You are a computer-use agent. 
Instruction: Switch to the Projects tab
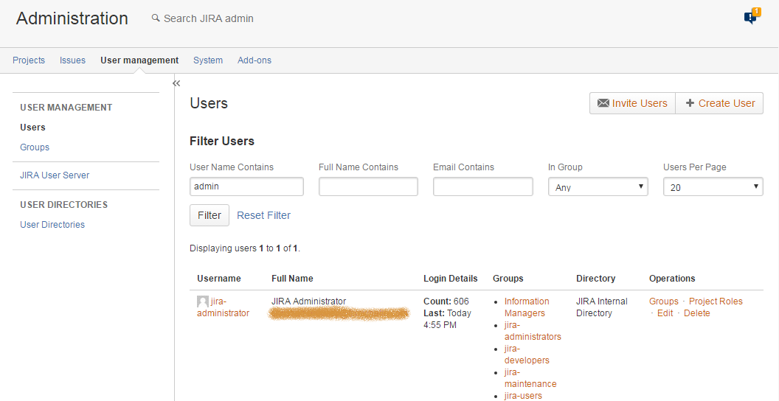pyautogui.click(x=29, y=60)
